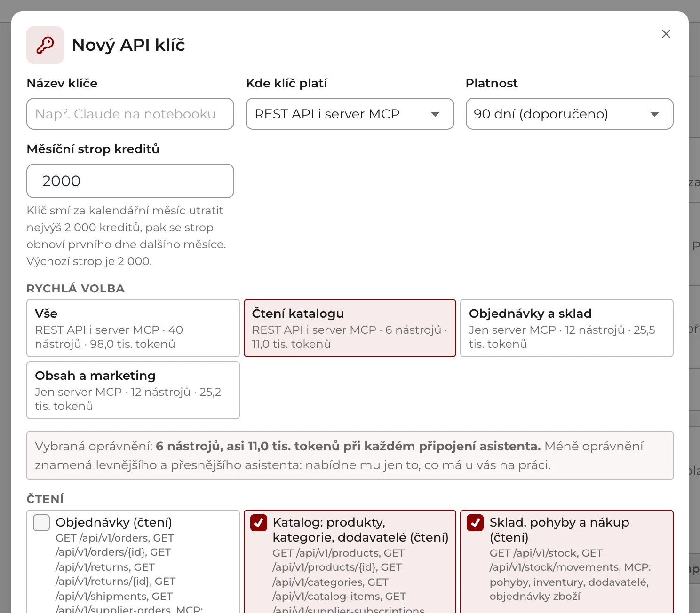Uncheck Sklad, pohyby a nákup (čtení)
The height and width of the screenshot is (613, 700).
pos(475,523)
